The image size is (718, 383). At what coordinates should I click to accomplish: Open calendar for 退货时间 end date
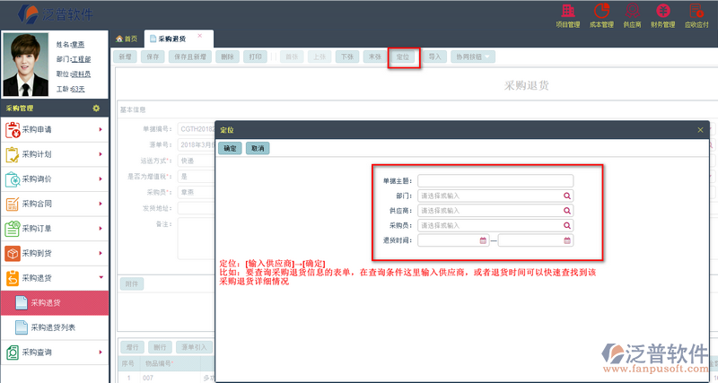[x=567, y=240]
